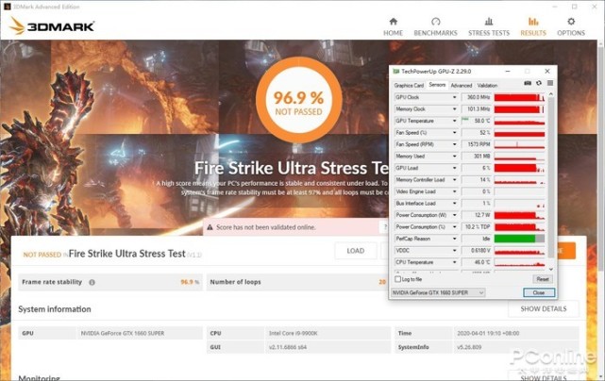
Task: Click the GPU Temperature graph
Action: [519, 121]
